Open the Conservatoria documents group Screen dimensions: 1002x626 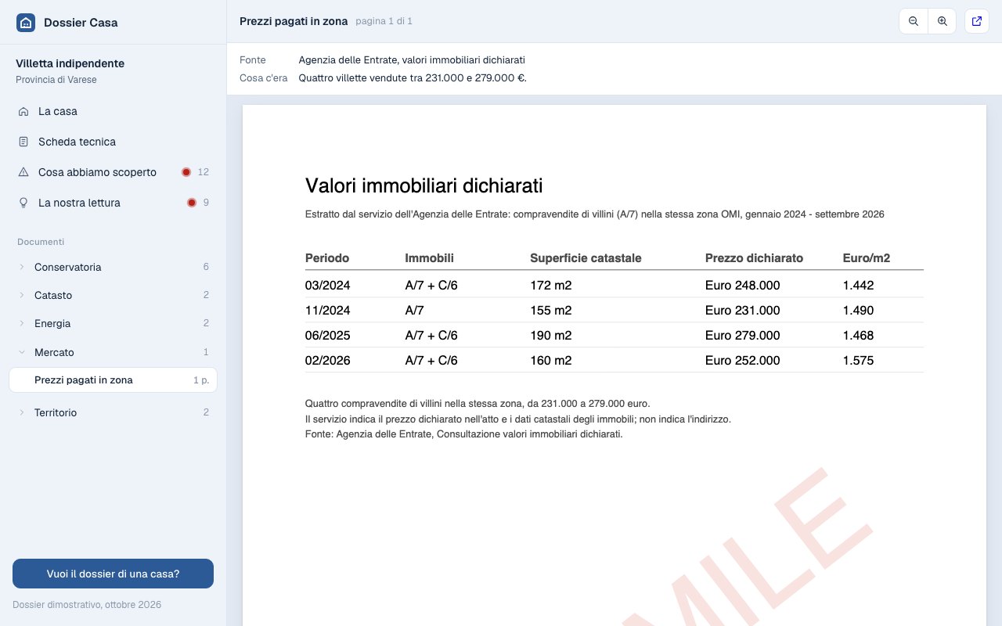point(113,267)
